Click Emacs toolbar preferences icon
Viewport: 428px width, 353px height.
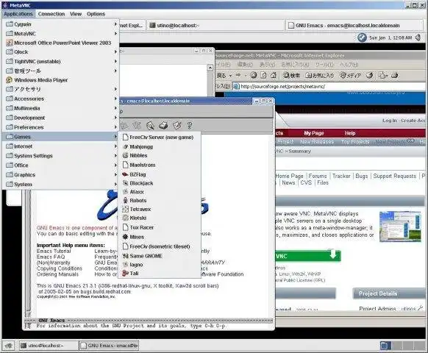(x=176, y=126)
